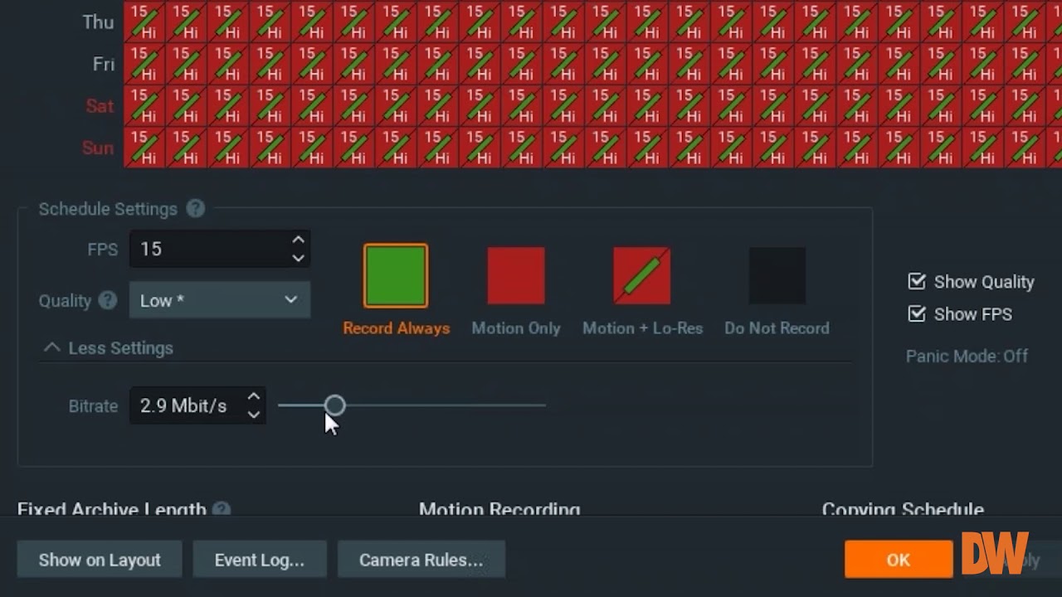Click the first schedule cell in the Sun row

point(144,148)
